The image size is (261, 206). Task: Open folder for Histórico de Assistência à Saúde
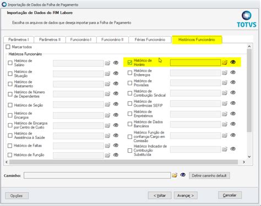click(x=107, y=136)
